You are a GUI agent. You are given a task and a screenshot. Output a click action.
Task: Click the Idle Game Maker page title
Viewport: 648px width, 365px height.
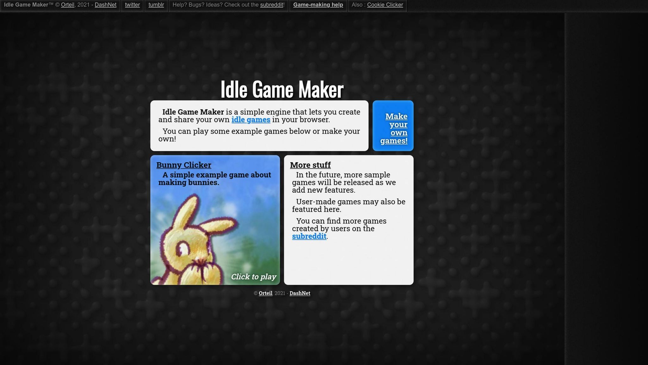tap(282, 90)
